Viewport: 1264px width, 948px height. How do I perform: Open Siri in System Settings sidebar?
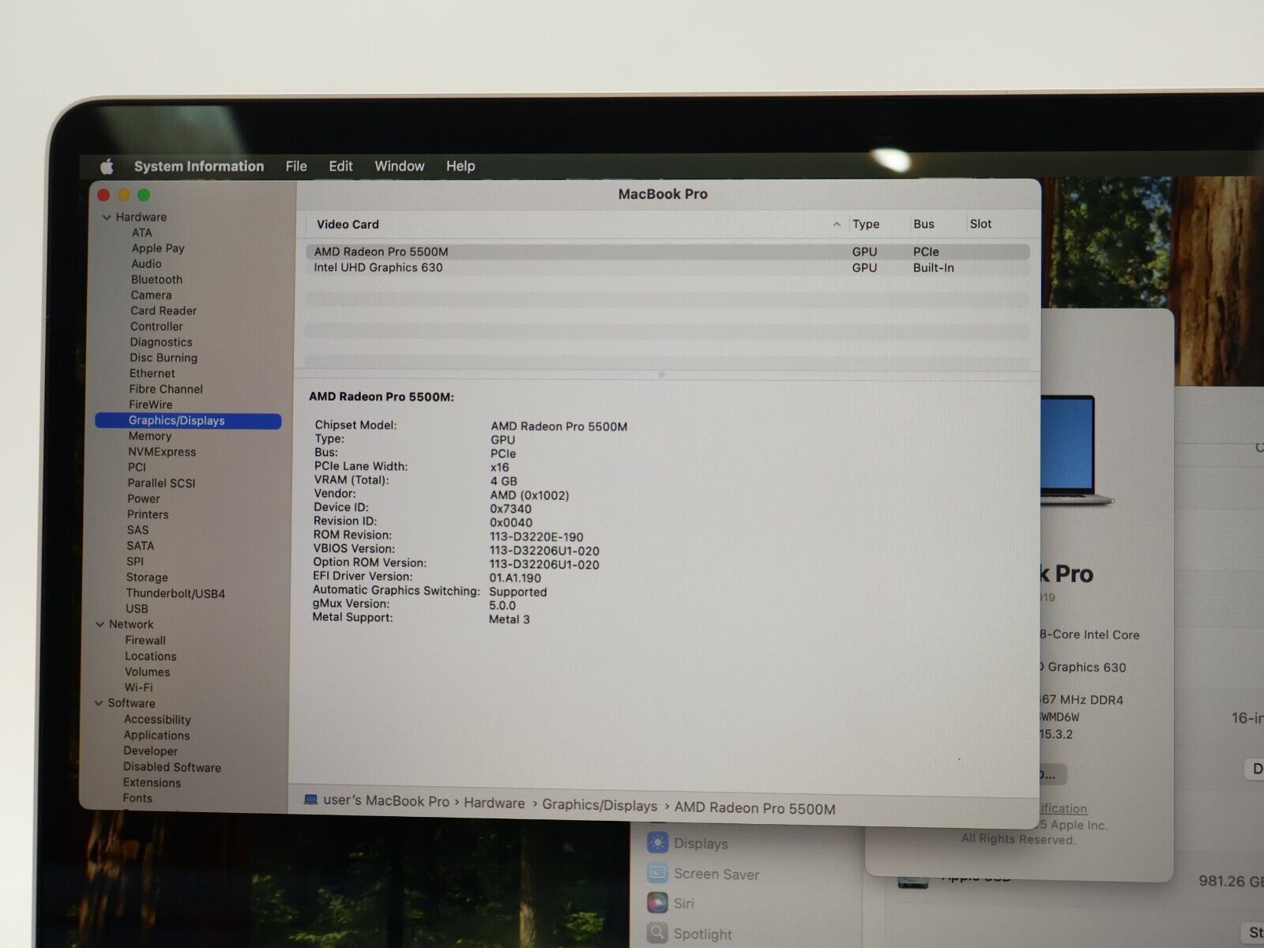coord(672,903)
